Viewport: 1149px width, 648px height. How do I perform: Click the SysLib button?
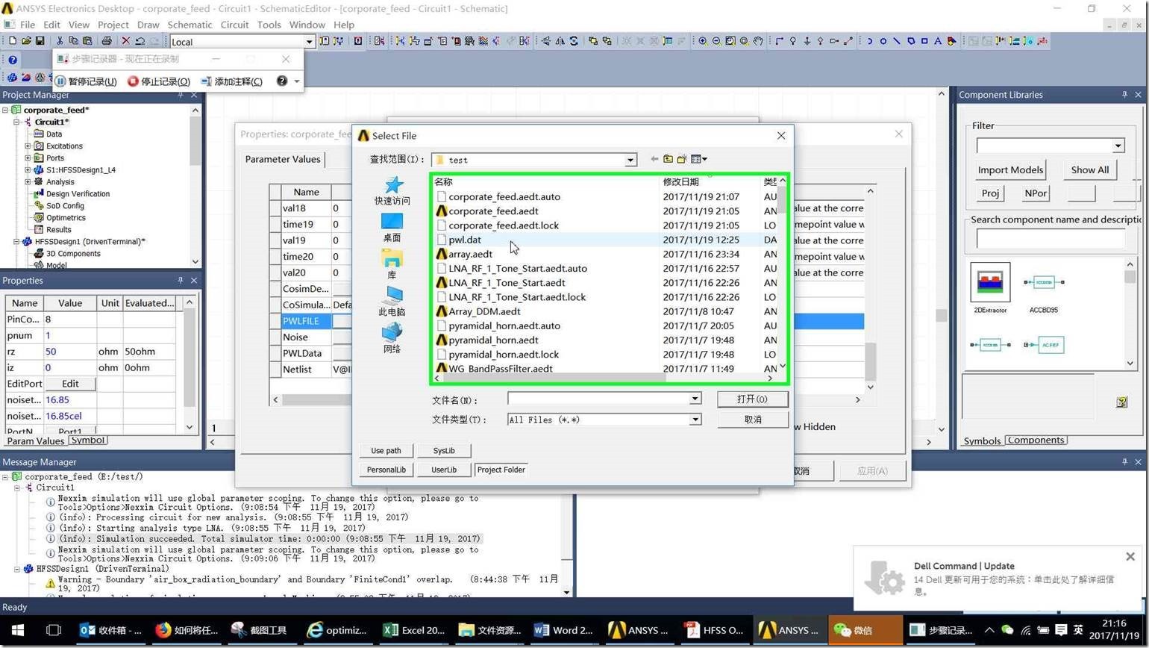[x=443, y=450]
